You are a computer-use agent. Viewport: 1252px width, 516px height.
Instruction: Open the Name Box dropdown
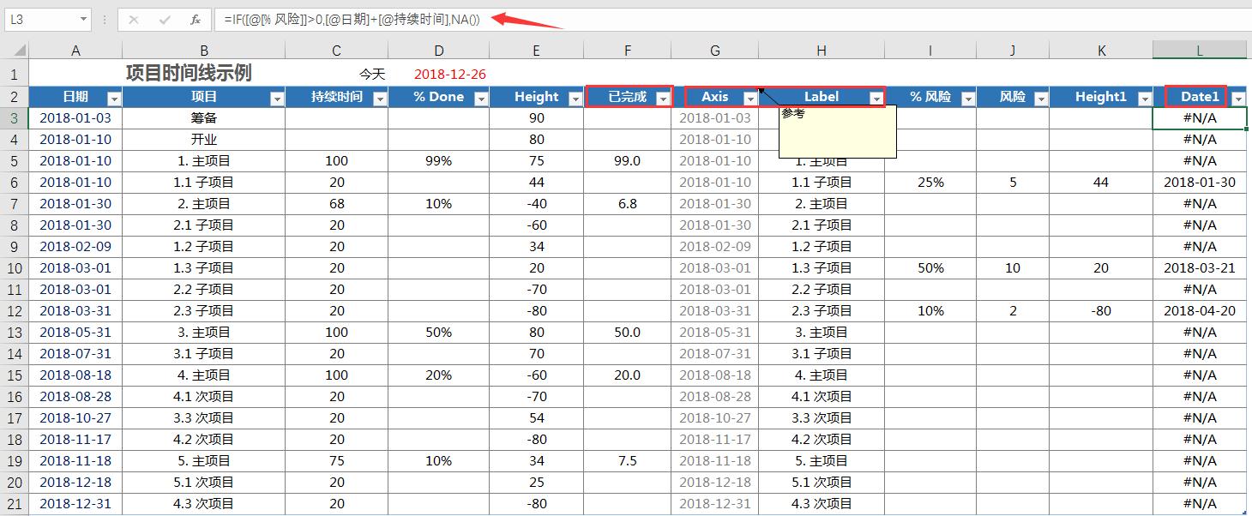tap(83, 18)
